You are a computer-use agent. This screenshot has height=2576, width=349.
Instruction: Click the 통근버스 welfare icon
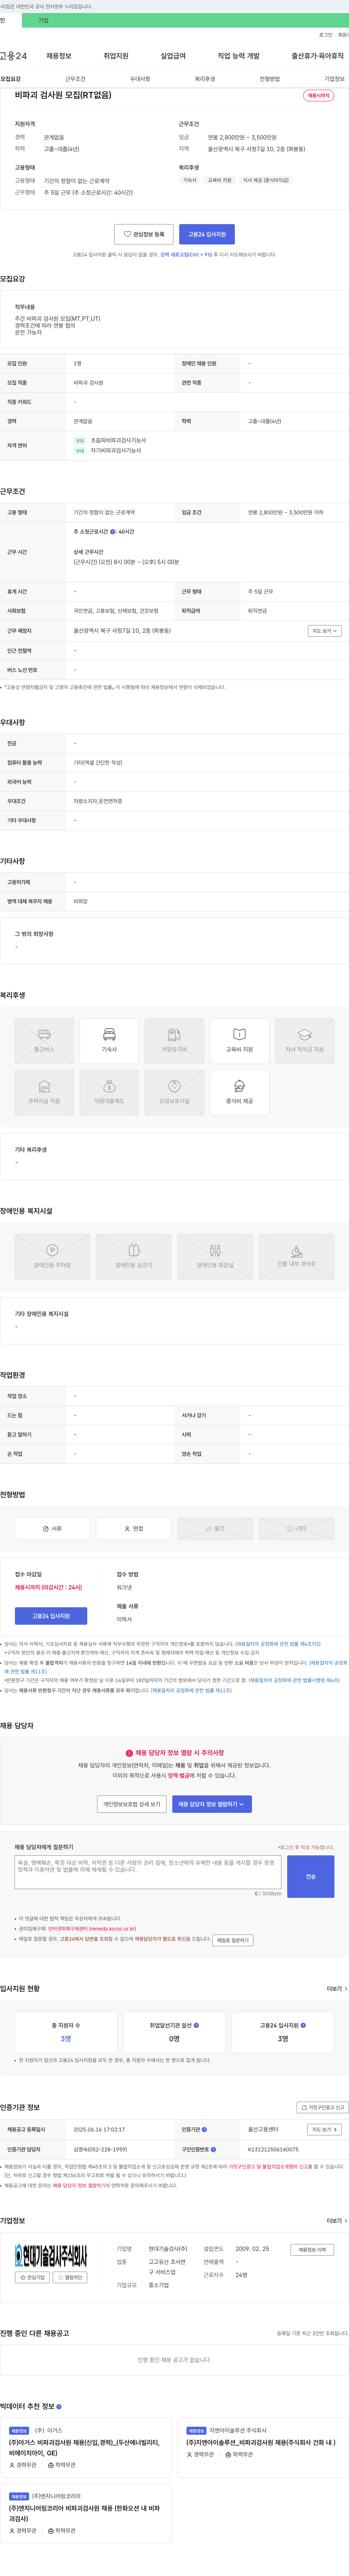[44, 1041]
